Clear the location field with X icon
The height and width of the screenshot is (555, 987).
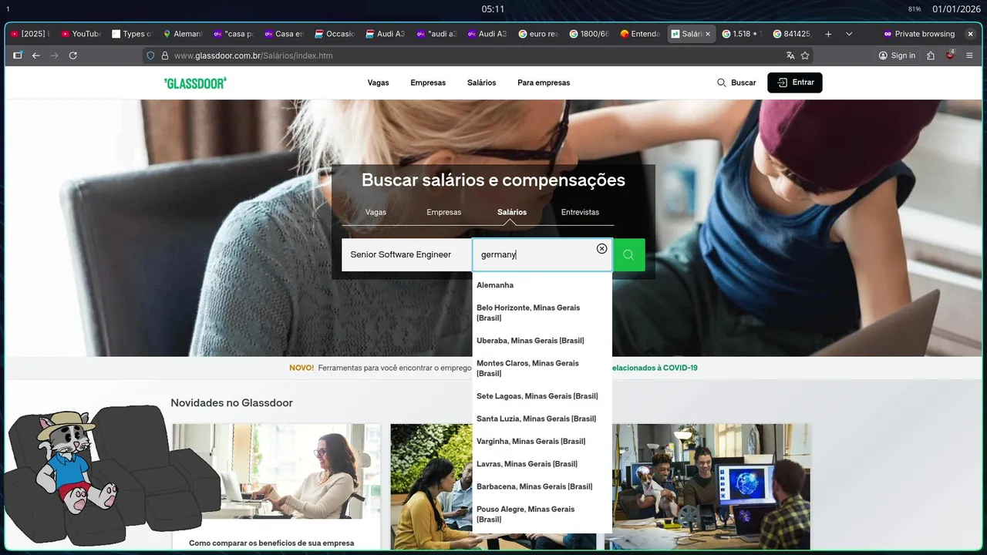tap(601, 248)
